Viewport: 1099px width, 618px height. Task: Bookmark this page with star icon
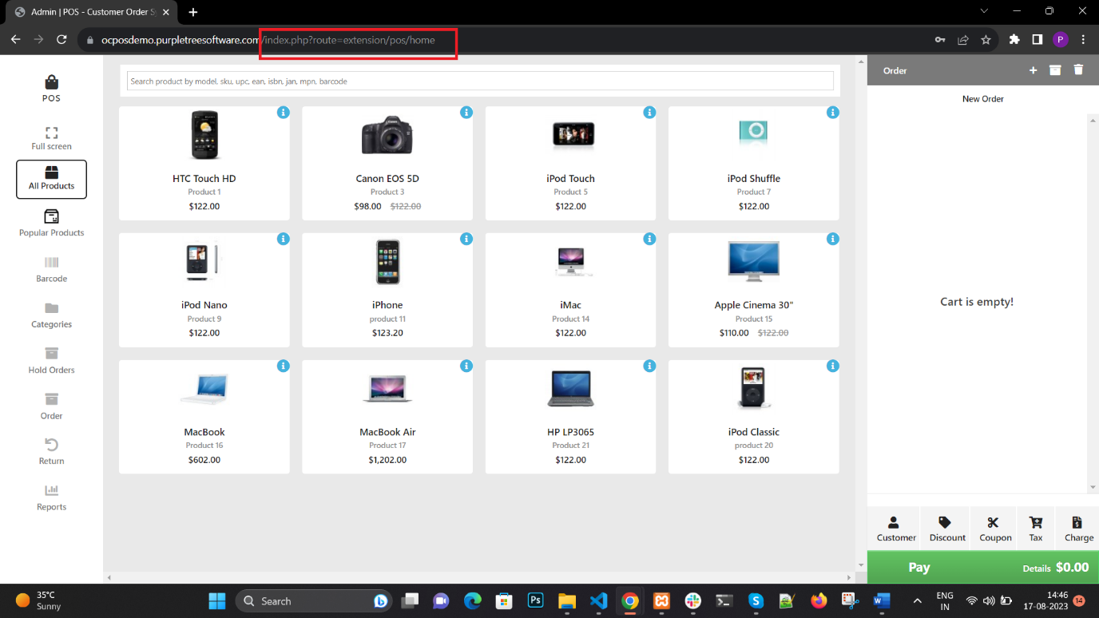point(986,39)
